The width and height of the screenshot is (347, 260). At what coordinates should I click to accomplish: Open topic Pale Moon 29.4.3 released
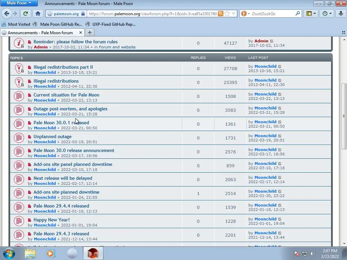click(61, 234)
